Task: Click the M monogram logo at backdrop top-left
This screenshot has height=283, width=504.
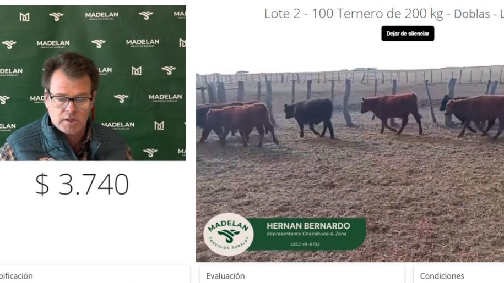Action: point(24,16)
